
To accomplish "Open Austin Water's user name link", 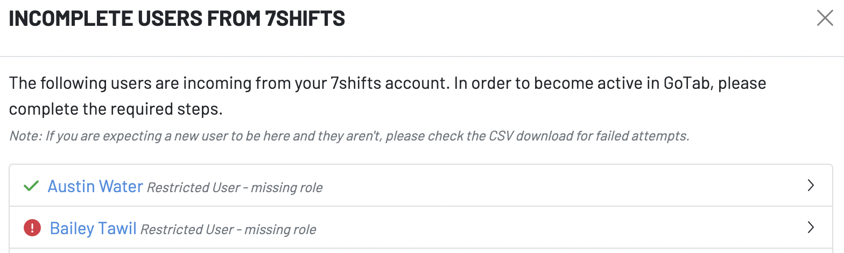I will pyautogui.click(x=95, y=186).
